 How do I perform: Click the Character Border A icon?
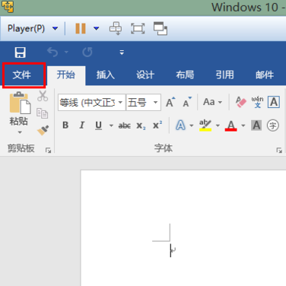[274, 102]
